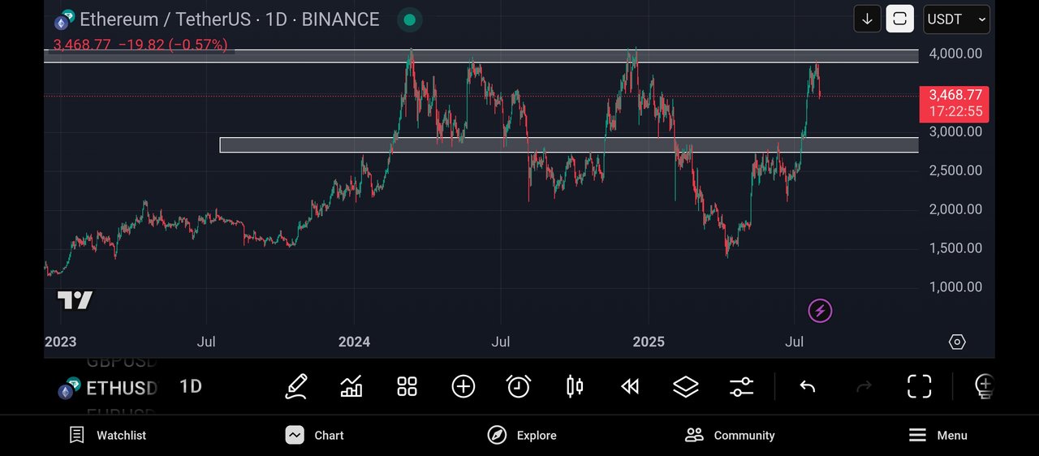1039x456 pixels.
Task: Redo action arrow
Action: [x=864, y=387]
